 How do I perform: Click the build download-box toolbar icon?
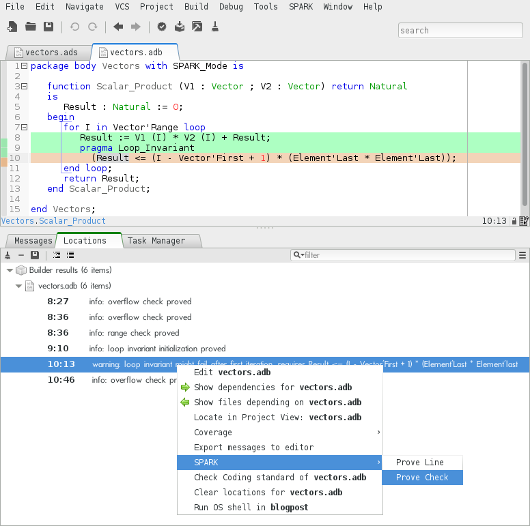(x=179, y=27)
